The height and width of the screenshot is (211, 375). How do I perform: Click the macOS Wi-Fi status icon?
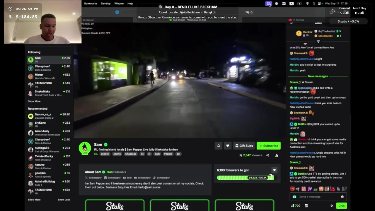307,4
